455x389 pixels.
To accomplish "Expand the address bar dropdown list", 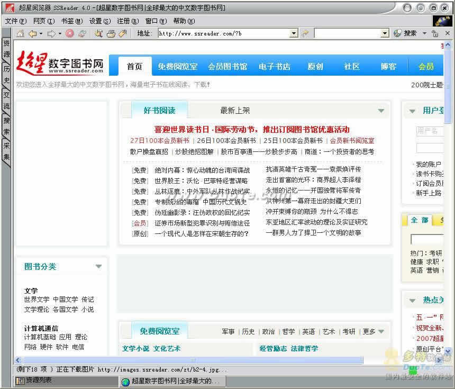I will pyautogui.click(x=294, y=33).
